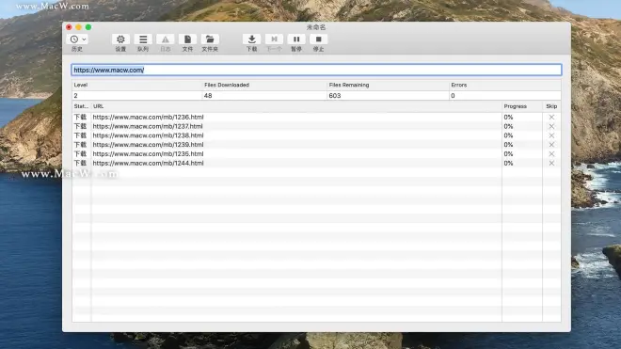621x349 pixels.
Task: Click the file document icon
Action: coord(187,40)
